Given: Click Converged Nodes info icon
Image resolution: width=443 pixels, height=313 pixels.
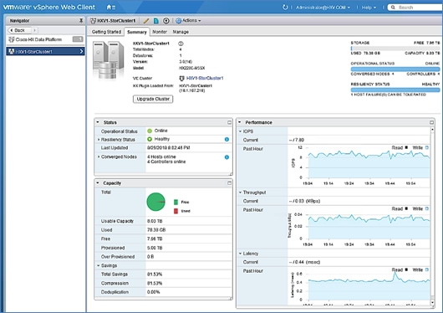Looking at the screenshot, I should point(227,157).
